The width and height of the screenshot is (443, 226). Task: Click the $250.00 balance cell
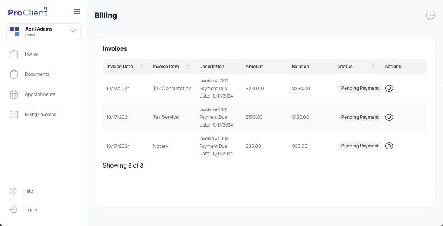tap(301, 89)
